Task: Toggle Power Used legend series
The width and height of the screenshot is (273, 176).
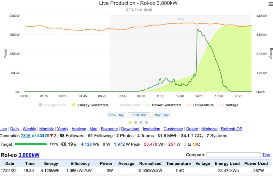Action: click(x=127, y=105)
